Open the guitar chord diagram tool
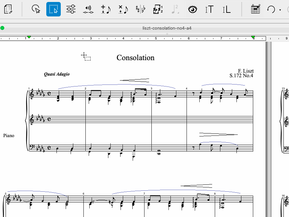Viewport: 289px width, 217px height. pyautogui.click(x=255, y=9)
